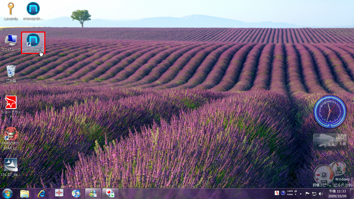
Task: Select the red Mirror's Edge shortcut icon
Action: click(11, 107)
